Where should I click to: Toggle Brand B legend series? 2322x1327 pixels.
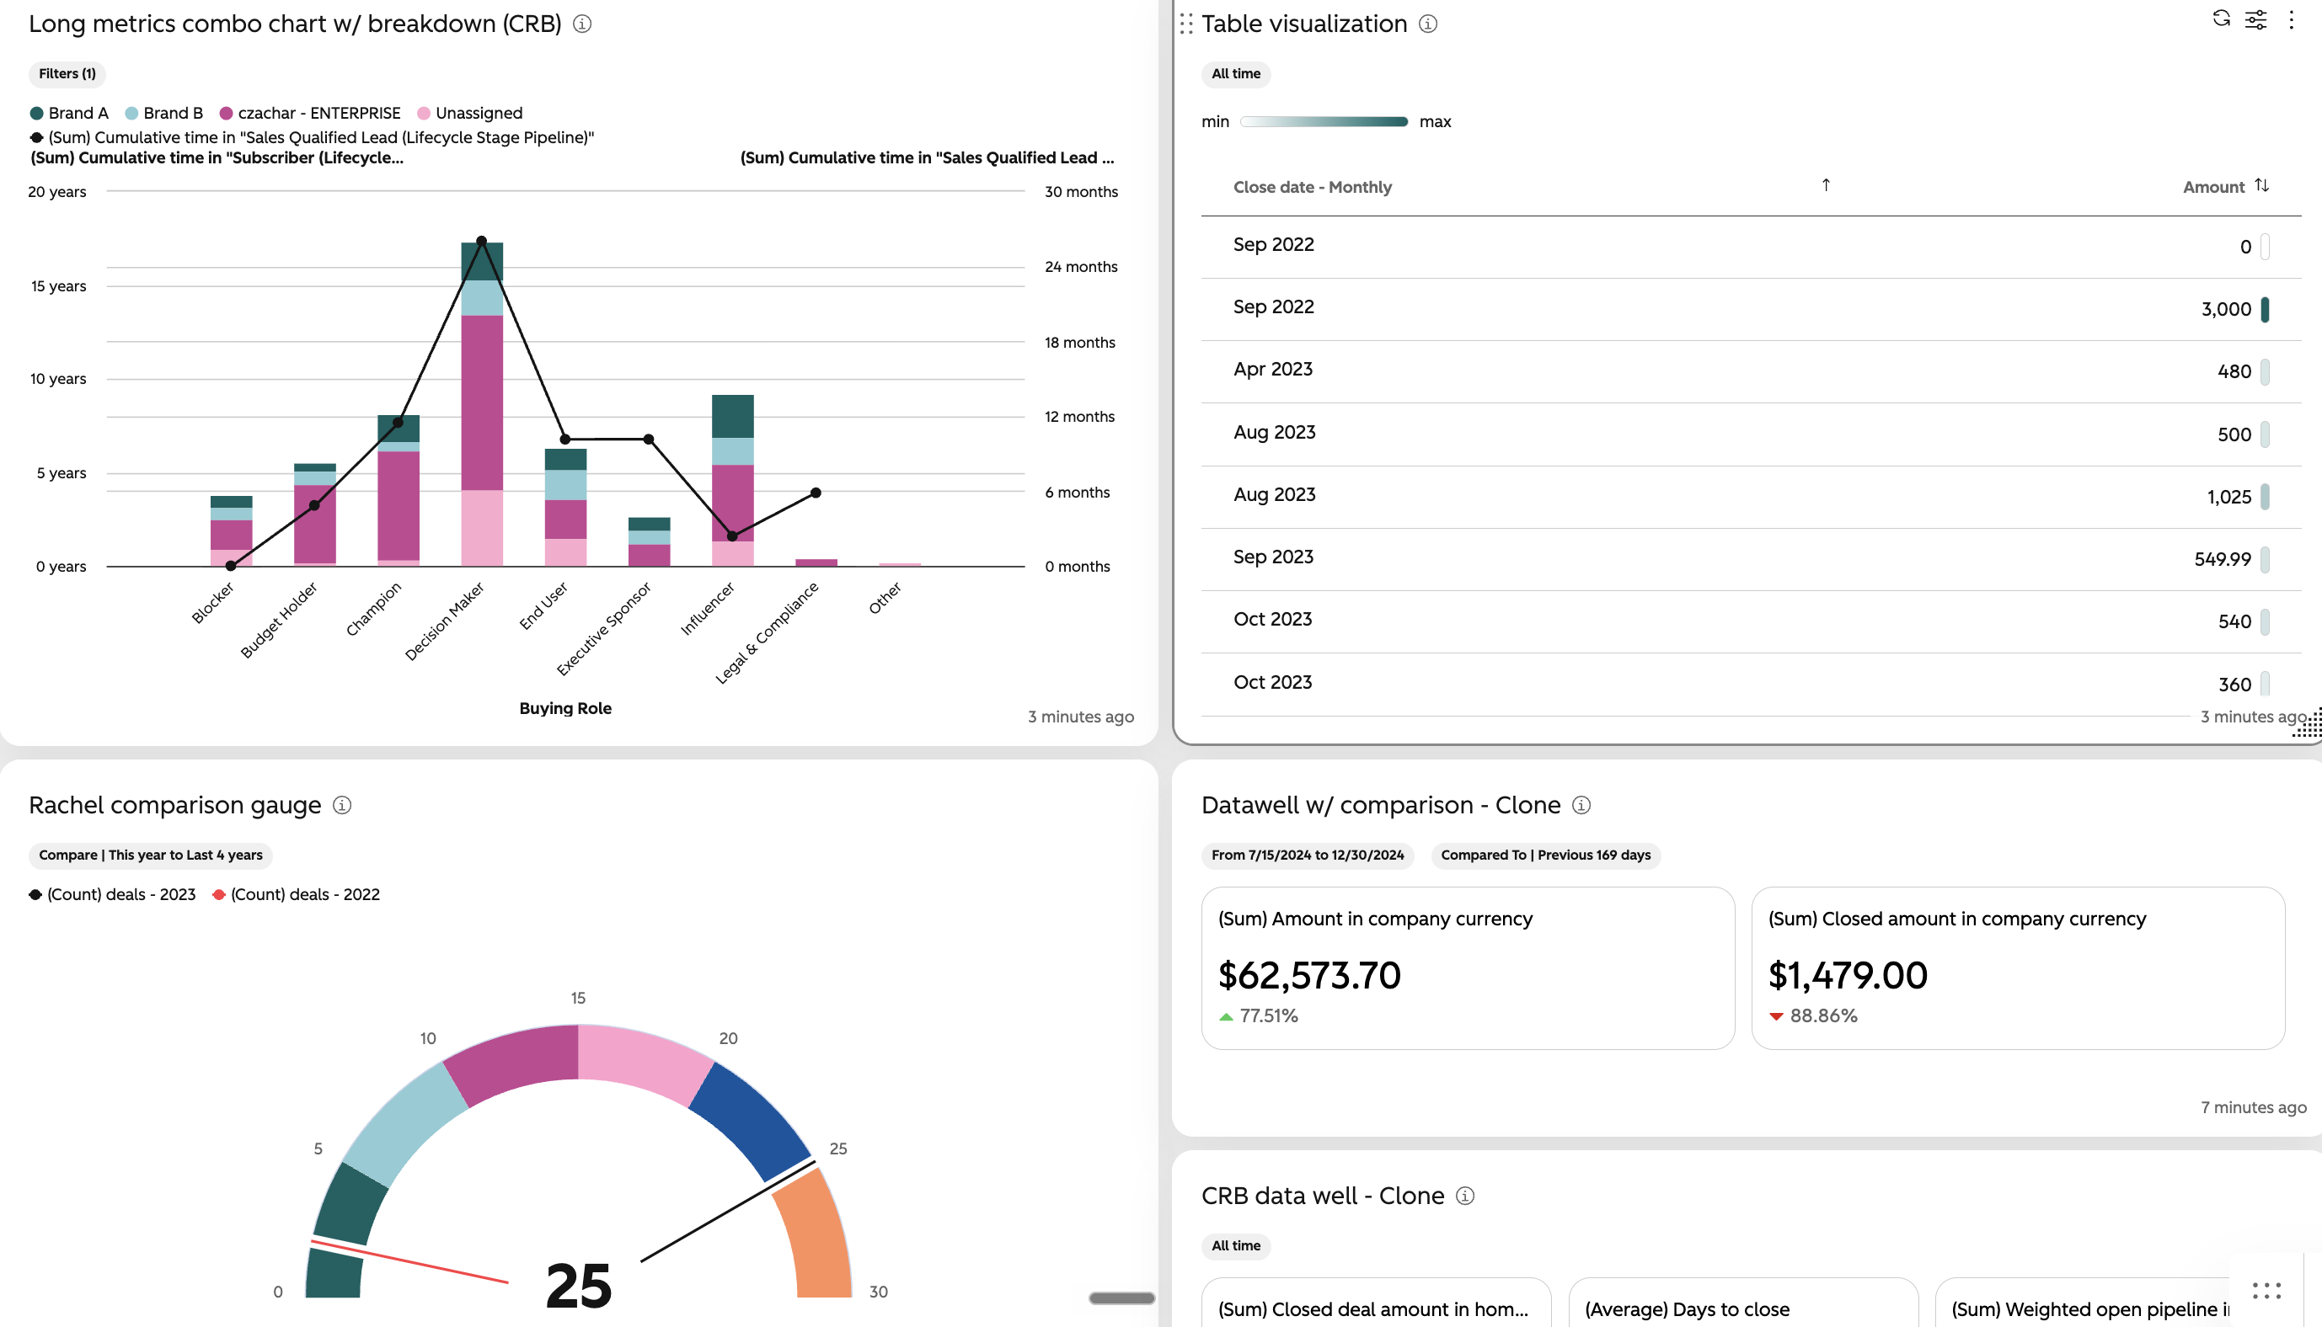164,113
